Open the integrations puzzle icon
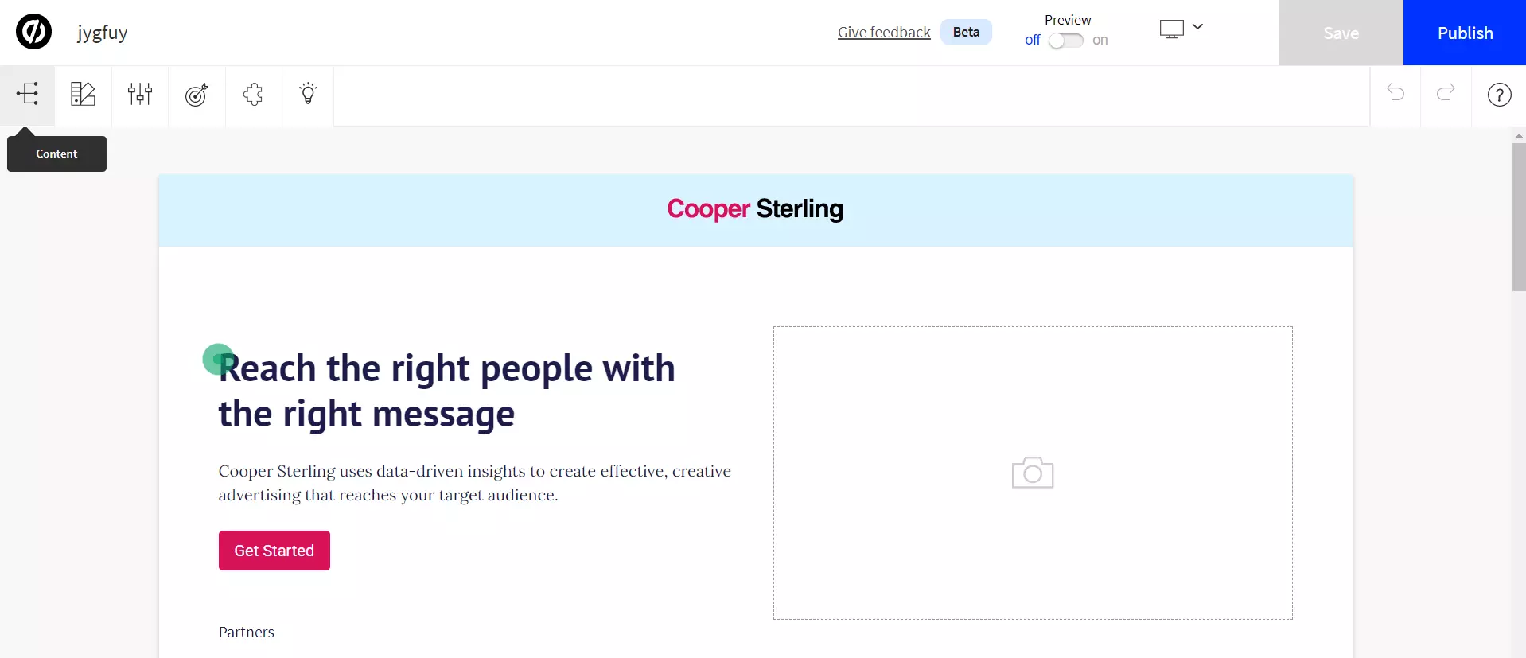 (x=253, y=95)
